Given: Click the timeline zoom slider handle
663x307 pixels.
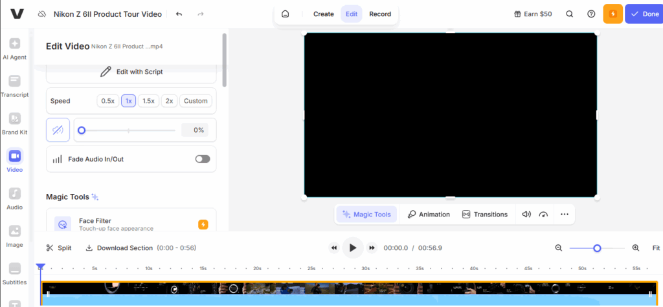Looking at the screenshot, I should 597,248.
